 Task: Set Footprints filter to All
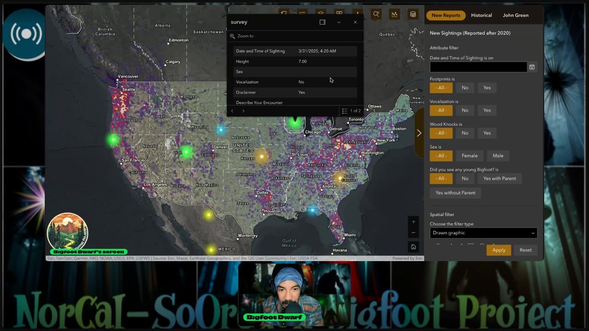(441, 88)
